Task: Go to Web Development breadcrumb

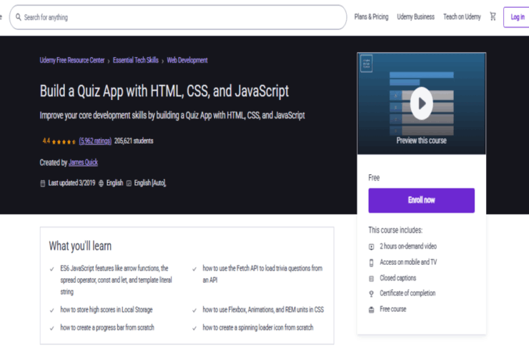Action: point(187,60)
